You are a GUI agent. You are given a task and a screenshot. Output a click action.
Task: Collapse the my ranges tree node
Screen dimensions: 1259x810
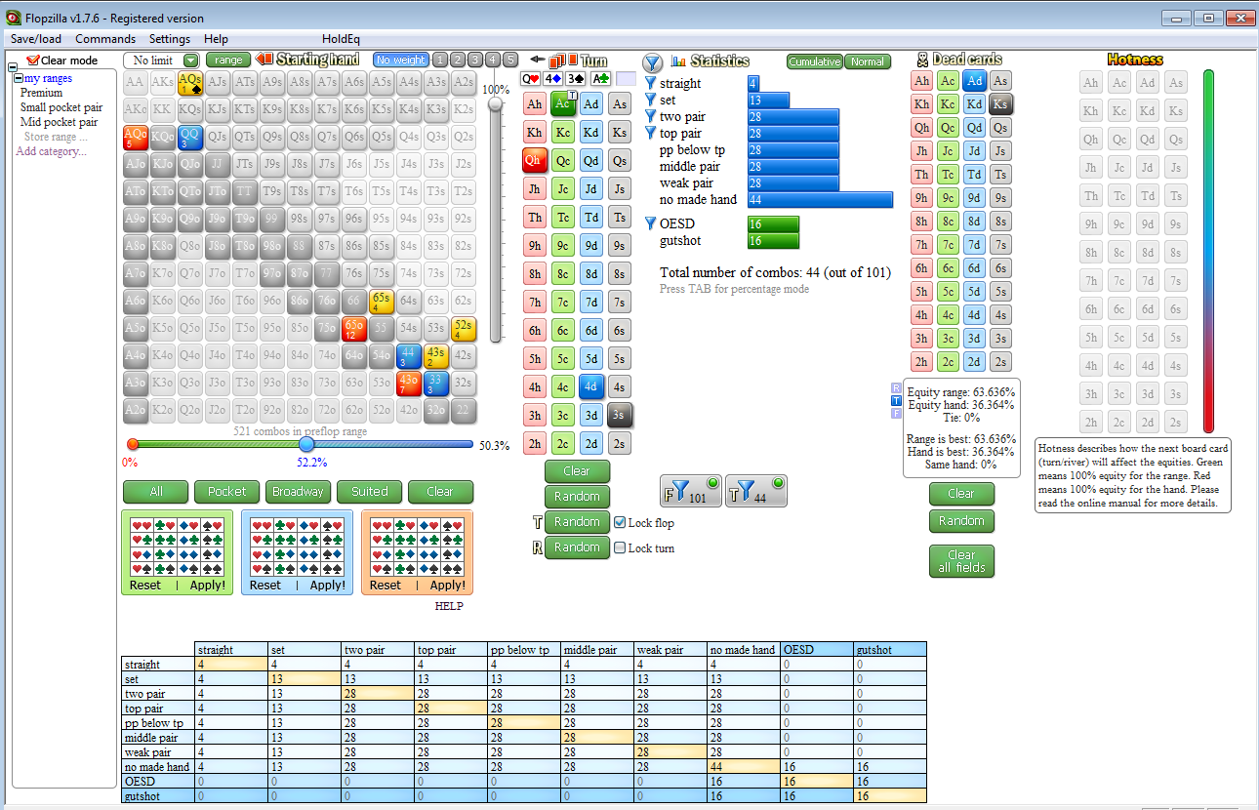pyautogui.click(x=19, y=78)
